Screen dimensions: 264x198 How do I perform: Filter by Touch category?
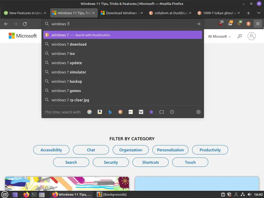(190, 162)
